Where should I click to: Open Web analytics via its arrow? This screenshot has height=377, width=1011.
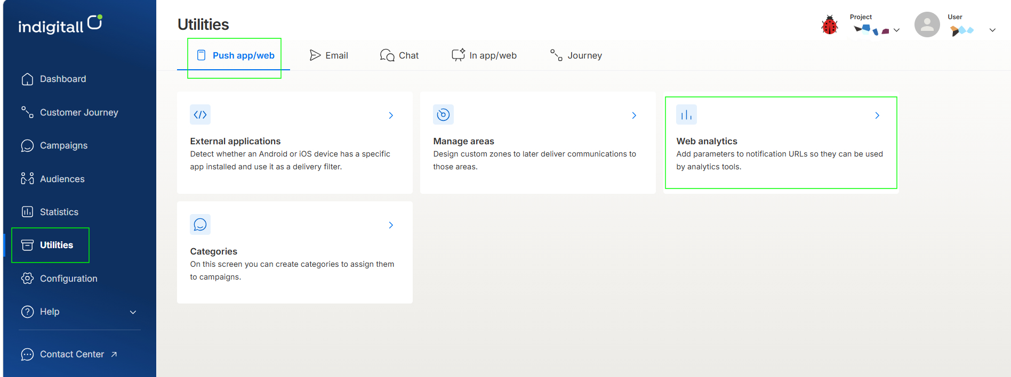[x=877, y=116]
